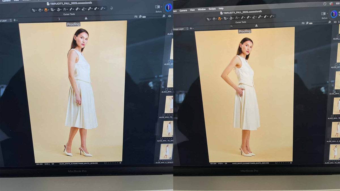The image size is (340, 191).
Task: Click the Before comparison icon on right laptop
Action: pyautogui.click(x=323, y=14)
